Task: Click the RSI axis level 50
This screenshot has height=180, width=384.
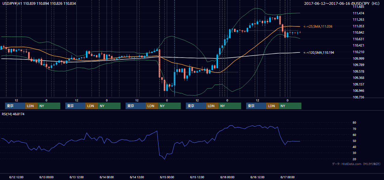Action: [x=354, y=141]
